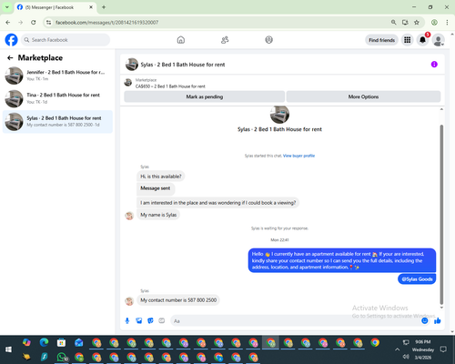Viewport: 455px width, 364px height.
Task: Click the Aa message input field
Action: pos(296,321)
